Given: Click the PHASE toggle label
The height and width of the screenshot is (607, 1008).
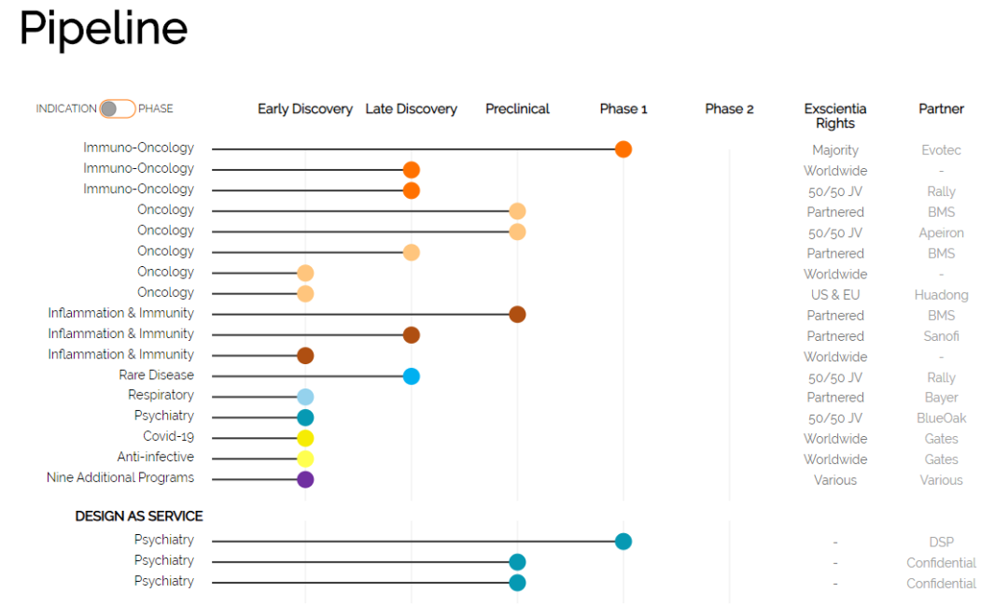Looking at the screenshot, I should coord(156,109).
